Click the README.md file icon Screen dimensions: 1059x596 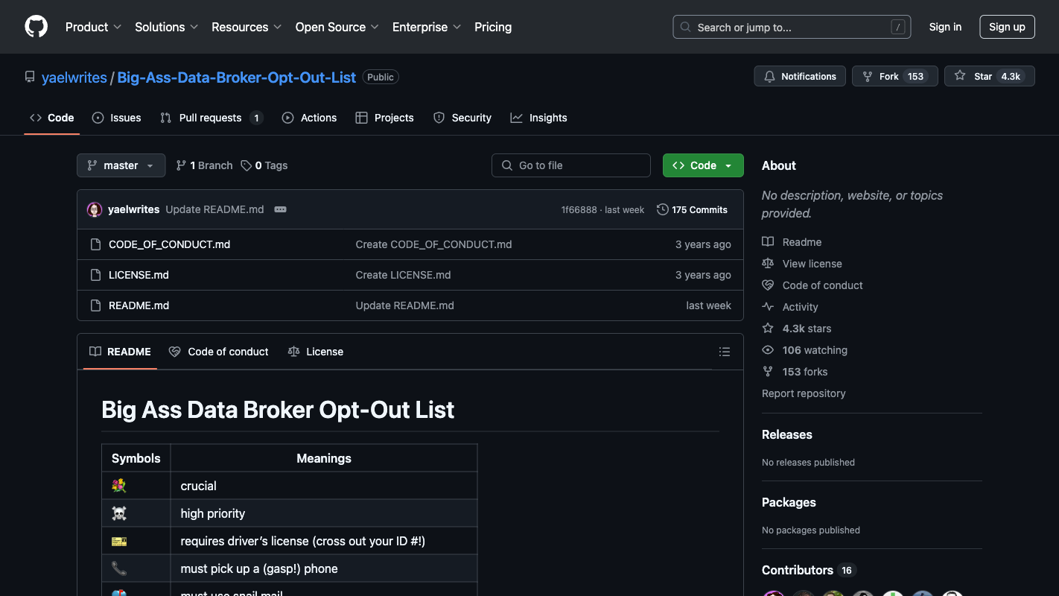click(95, 305)
